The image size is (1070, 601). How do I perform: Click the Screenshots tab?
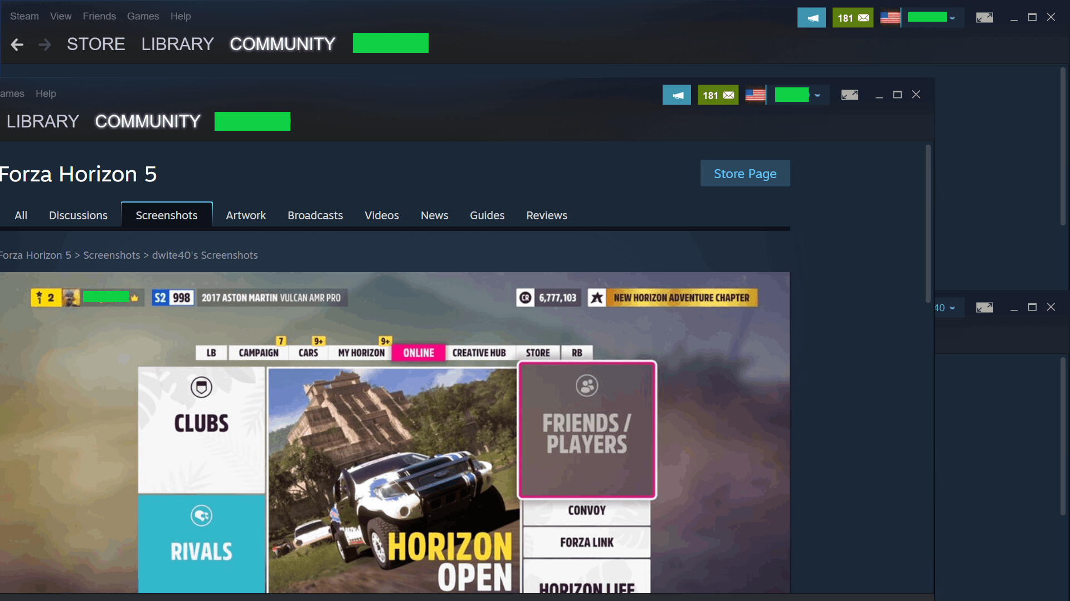(166, 215)
